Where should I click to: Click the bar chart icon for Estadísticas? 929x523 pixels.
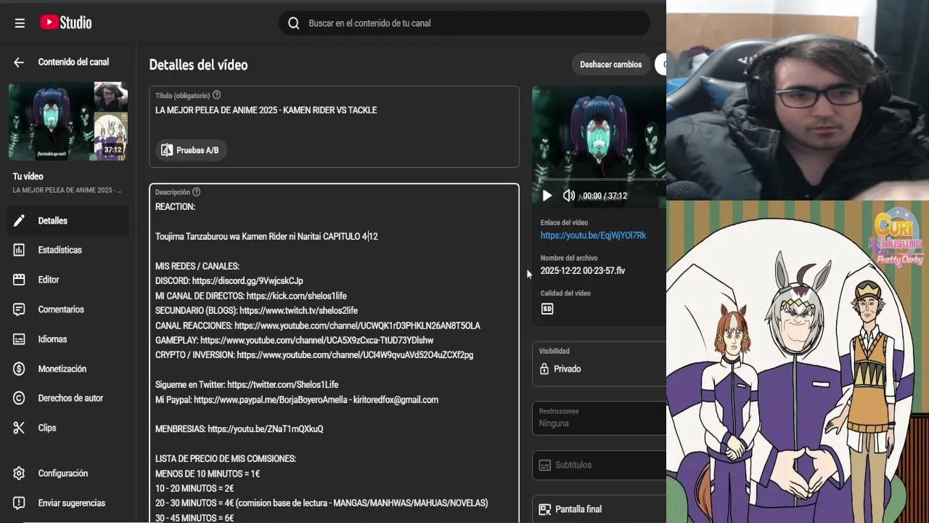coord(20,250)
